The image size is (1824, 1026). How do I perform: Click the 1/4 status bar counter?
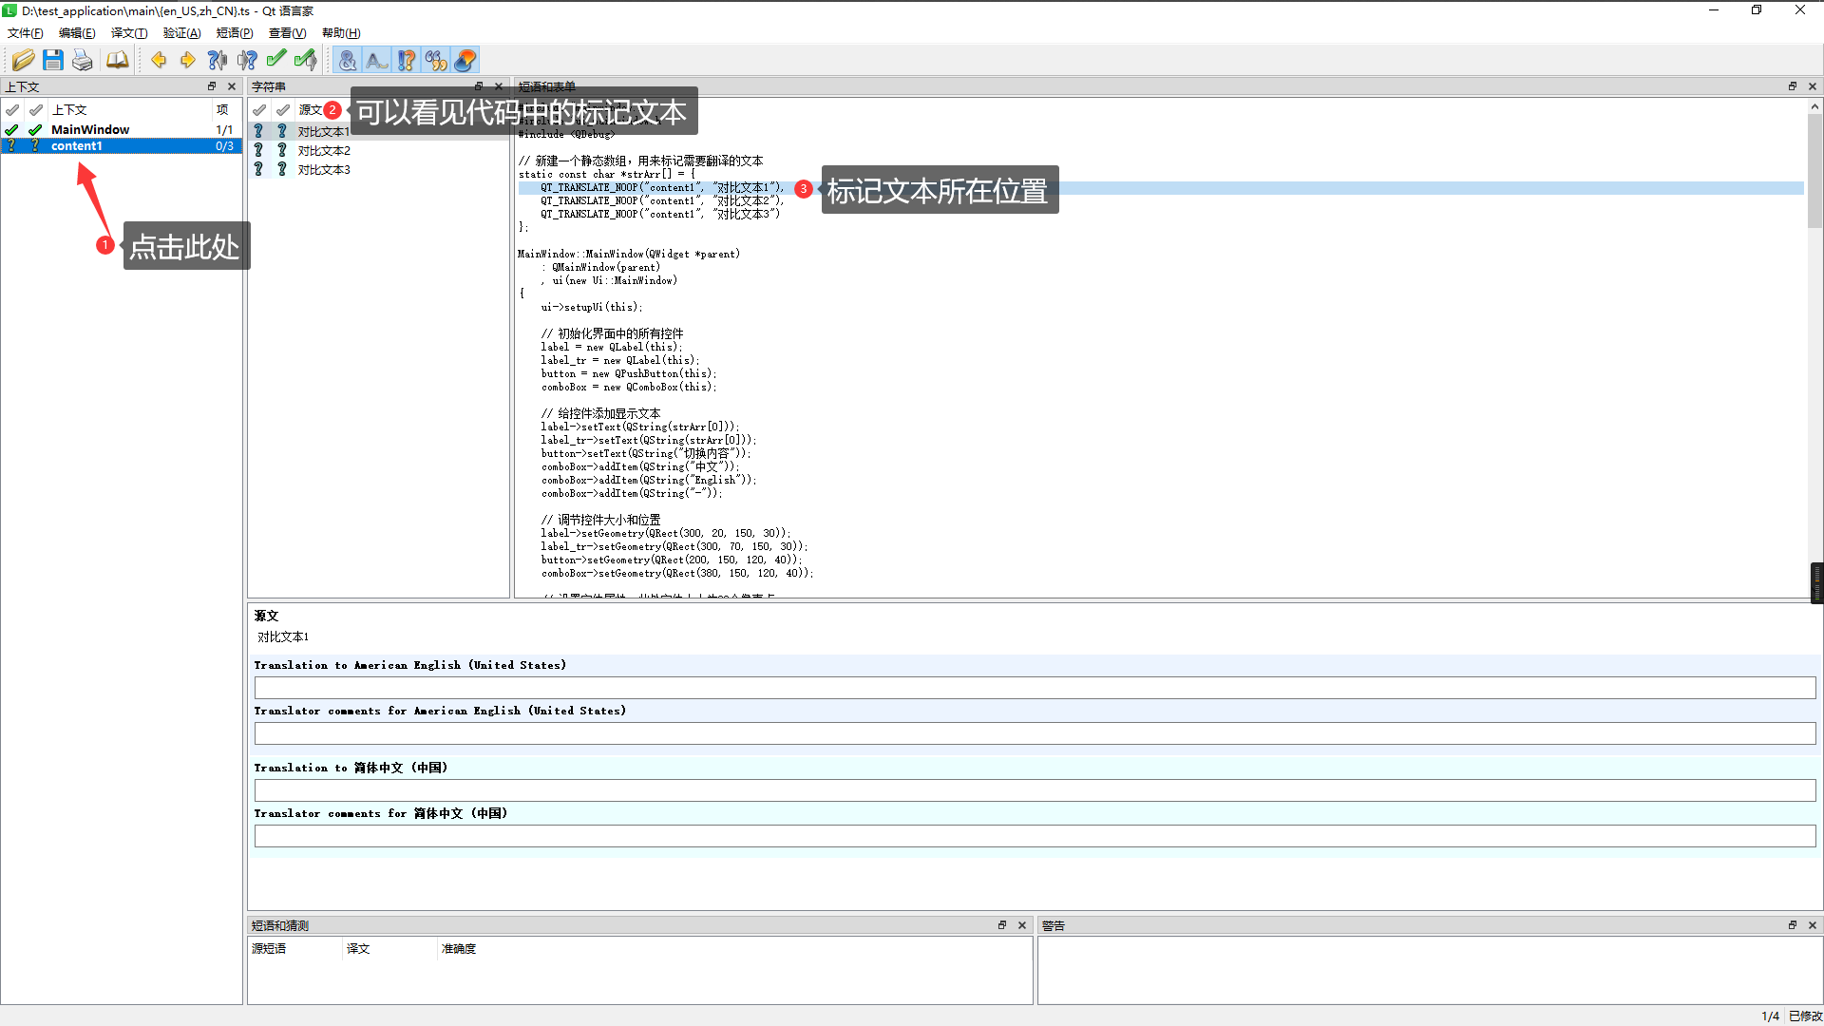(x=1771, y=1016)
